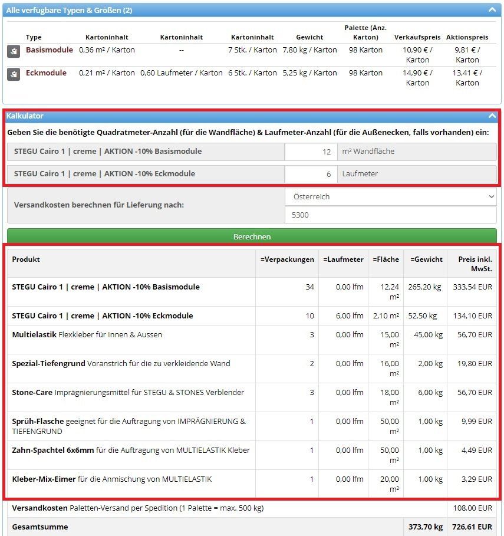Click the 'STEGU Cairo 1 | creme | AKTION -10% Basismodule' calculator label
Viewport: 504px width, 536px height.
point(108,151)
